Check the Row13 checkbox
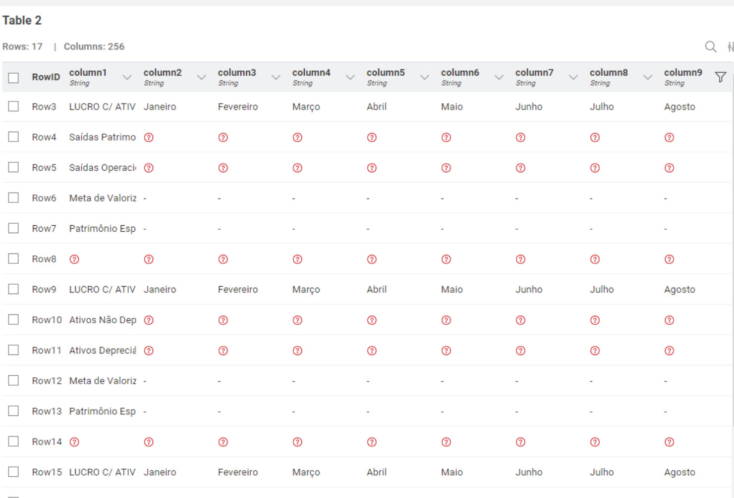This screenshot has height=498, width=734. [13, 411]
